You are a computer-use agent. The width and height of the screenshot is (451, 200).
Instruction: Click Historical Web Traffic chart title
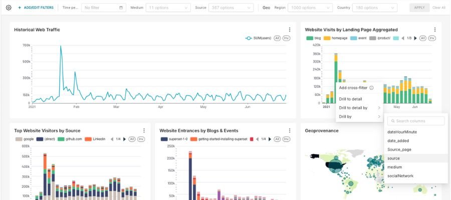pos(37,29)
